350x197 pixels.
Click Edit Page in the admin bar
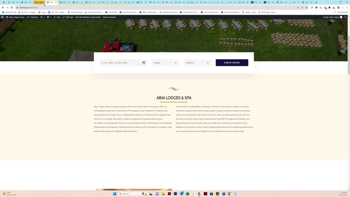pos(68,17)
